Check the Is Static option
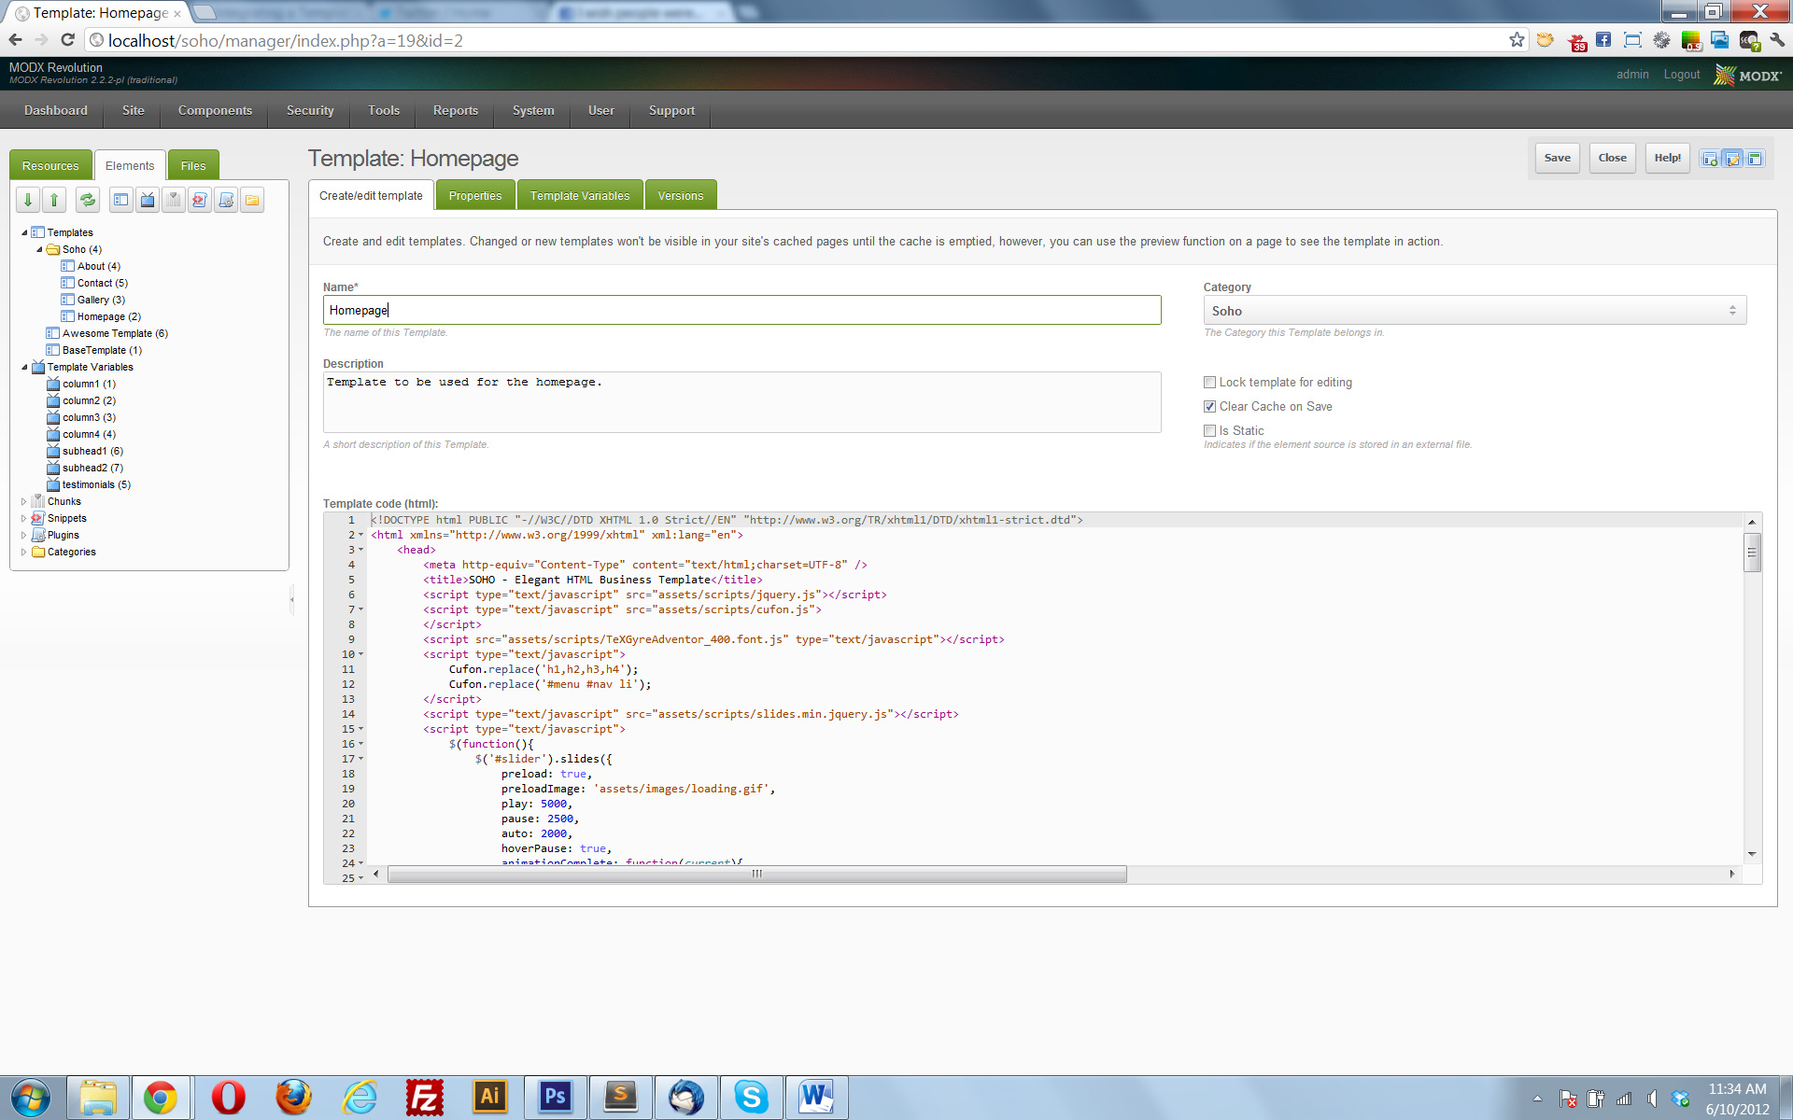 point(1209,431)
